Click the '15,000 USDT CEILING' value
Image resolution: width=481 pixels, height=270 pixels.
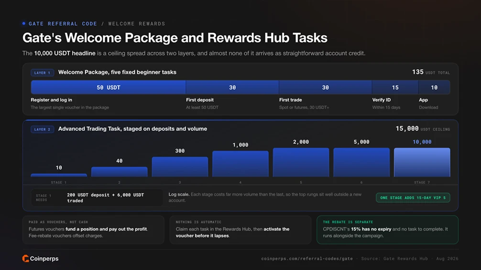tap(423, 129)
